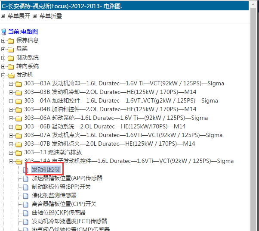Click the 当前:电路图 root node link
259x231 pixels.
[23, 31]
